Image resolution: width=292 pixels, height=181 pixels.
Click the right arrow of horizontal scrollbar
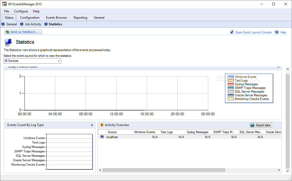pos(279,170)
